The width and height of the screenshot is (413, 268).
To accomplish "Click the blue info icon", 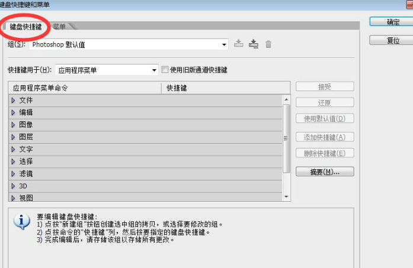I will pos(21,221).
